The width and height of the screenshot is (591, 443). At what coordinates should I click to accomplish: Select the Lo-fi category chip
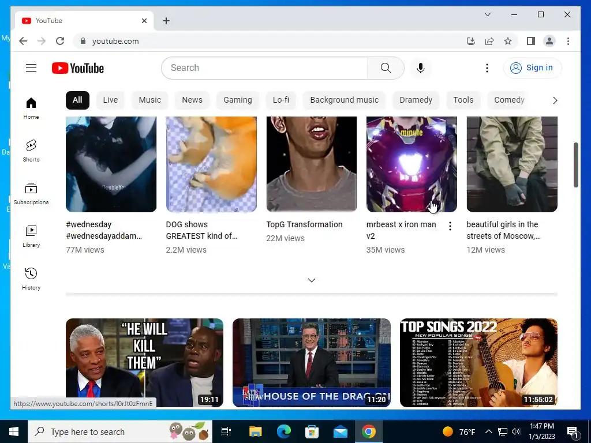[281, 100]
